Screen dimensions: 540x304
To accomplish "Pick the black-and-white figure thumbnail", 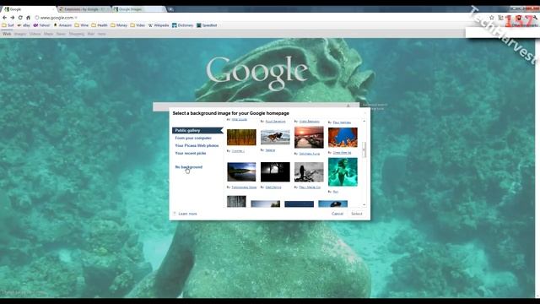I will click(309, 171).
